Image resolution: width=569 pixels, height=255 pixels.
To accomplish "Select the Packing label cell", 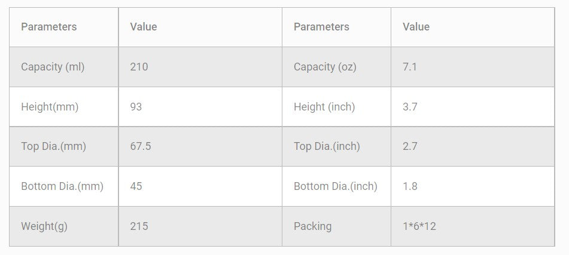I will 312,226.
